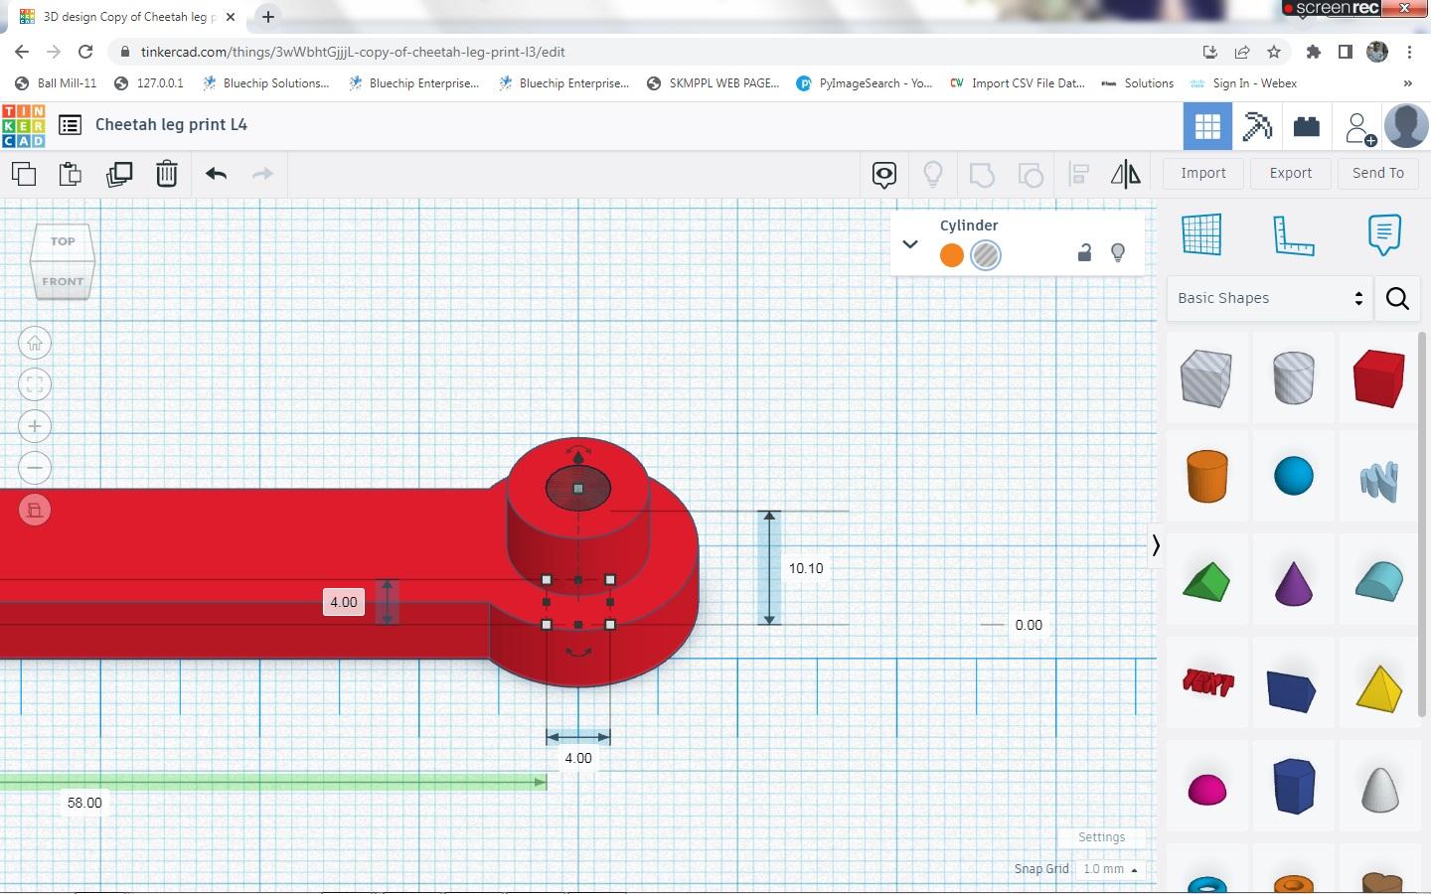Delete the selected shape with trash icon
This screenshot has height=894, width=1431.
(167, 174)
